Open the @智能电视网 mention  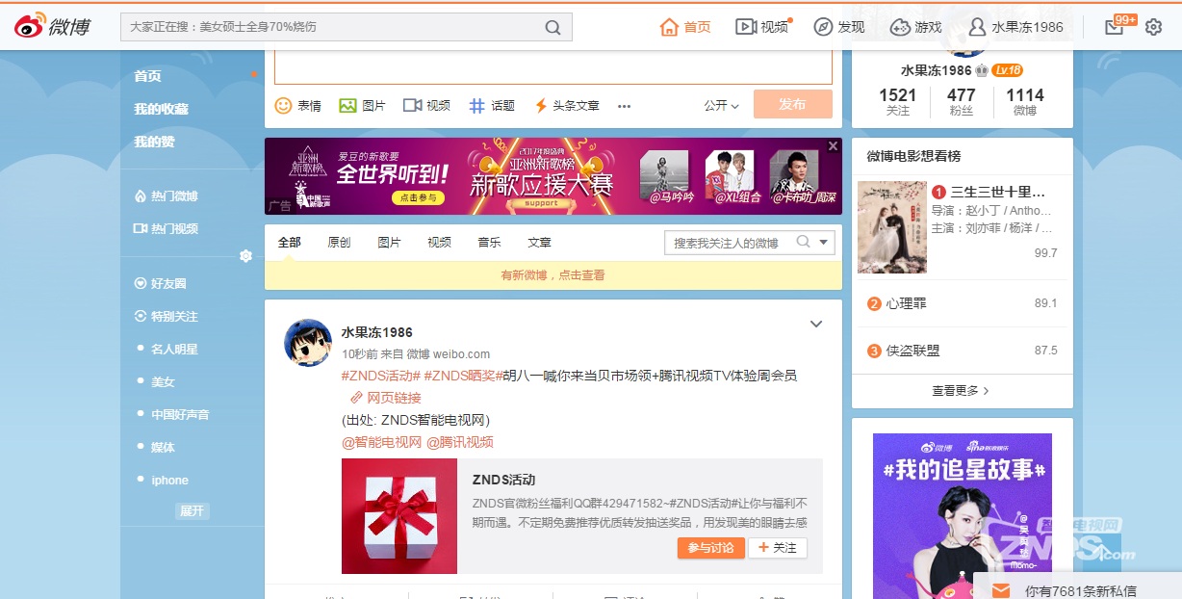pyautogui.click(x=382, y=442)
